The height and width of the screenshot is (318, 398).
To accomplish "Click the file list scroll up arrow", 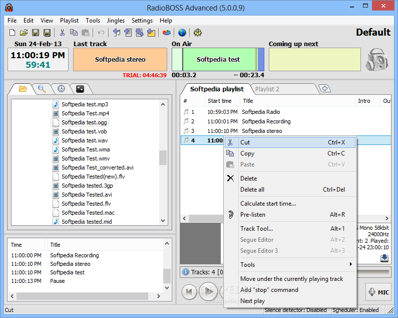I will pos(163,104).
